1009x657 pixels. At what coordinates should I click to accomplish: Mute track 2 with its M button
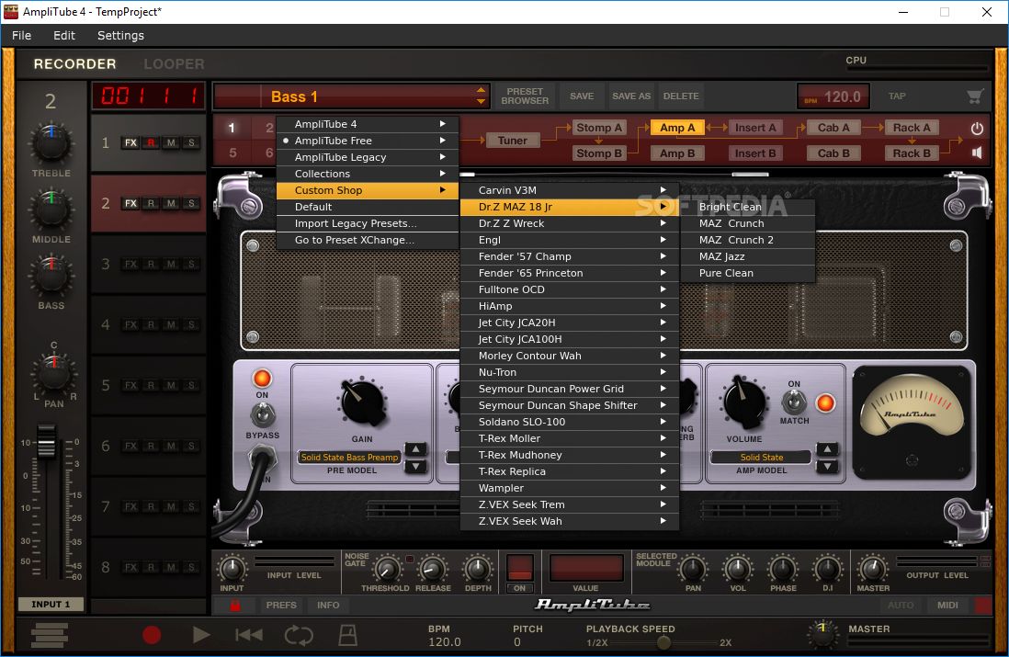coord(171,203)
